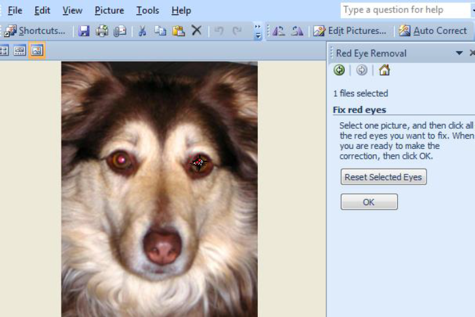Apply Auto Correct to the picture

[x=433, y=31]
